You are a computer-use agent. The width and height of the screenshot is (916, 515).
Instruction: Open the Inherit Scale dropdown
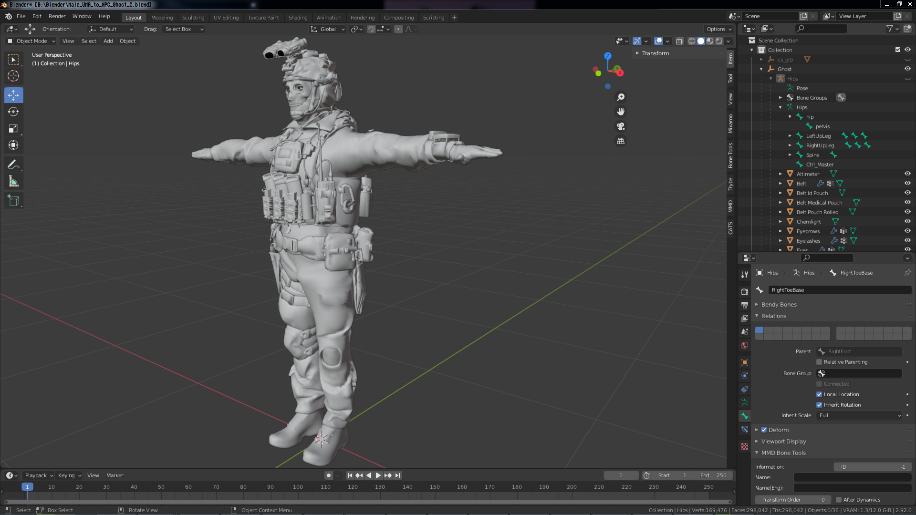pyautogui.click(x=860, y=415)
